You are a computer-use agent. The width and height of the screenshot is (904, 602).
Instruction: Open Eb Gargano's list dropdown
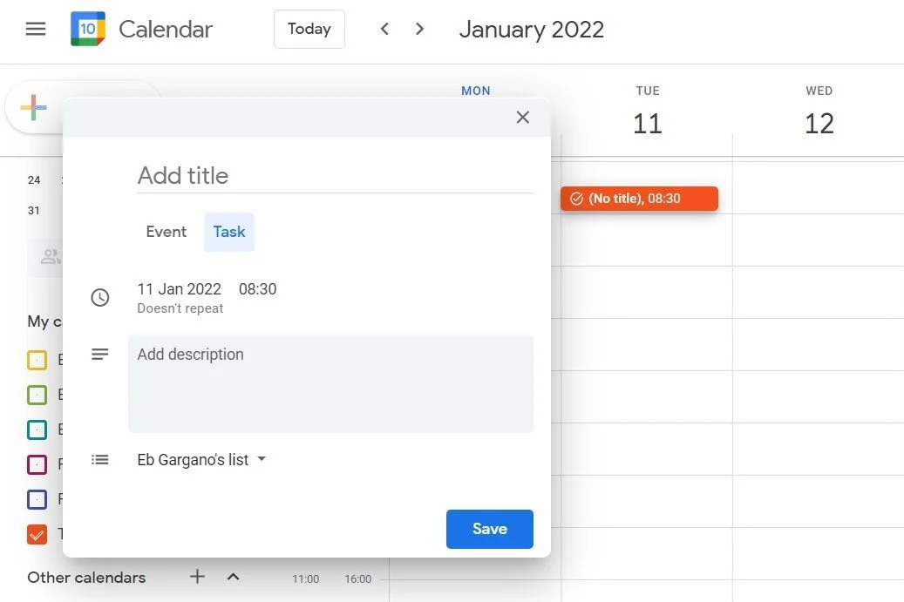(201, 460)
